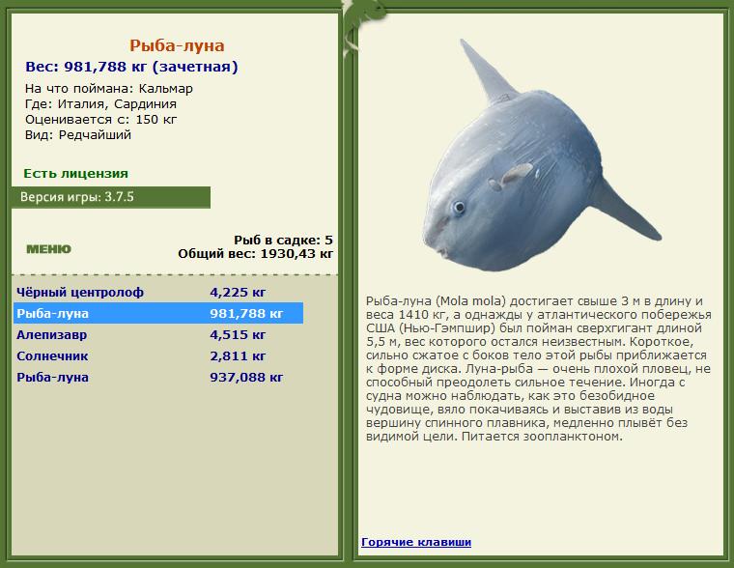Image resolution: width=734 pixels, height=568 pixels.
Task: Click the На что поймана: Кальмар line
Action: (108, 89)
